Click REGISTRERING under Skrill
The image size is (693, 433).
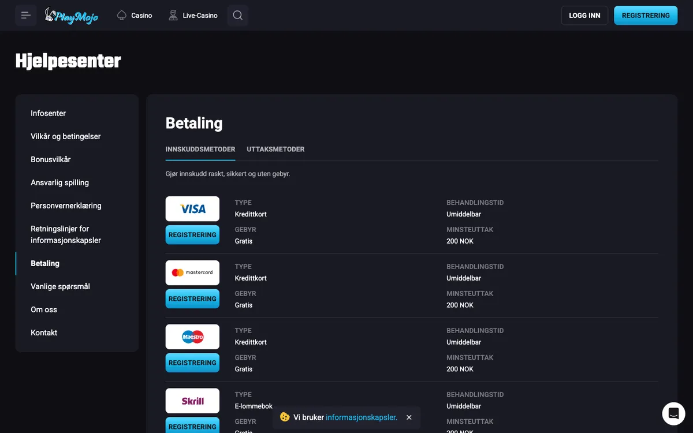pos(192,426)
